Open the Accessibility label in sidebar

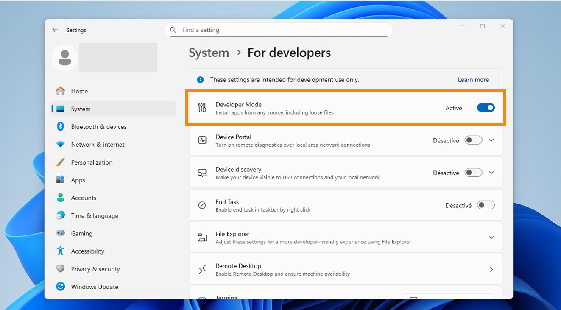(x=87, y=251)
